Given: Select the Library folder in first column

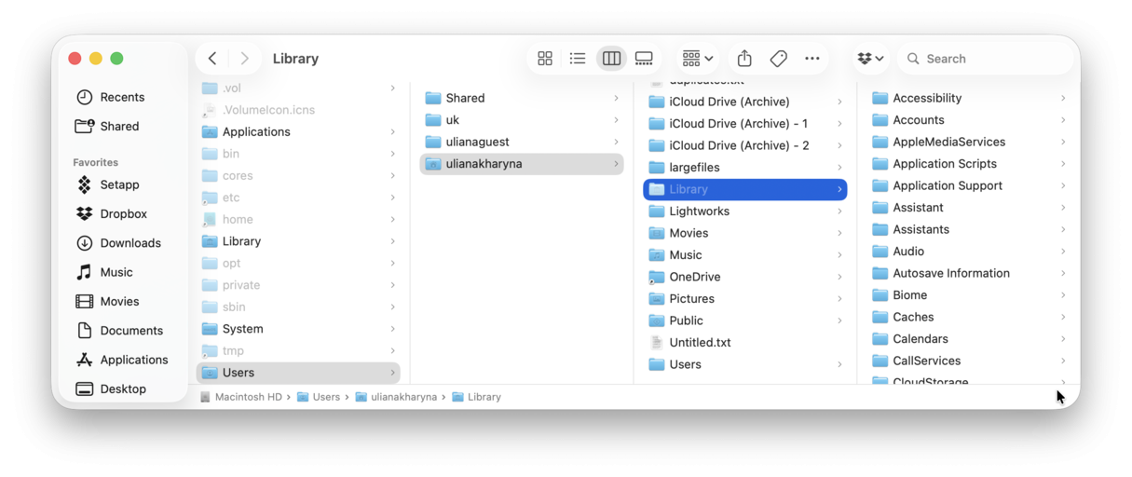Looking at the screenshot, I should (298, 241).
